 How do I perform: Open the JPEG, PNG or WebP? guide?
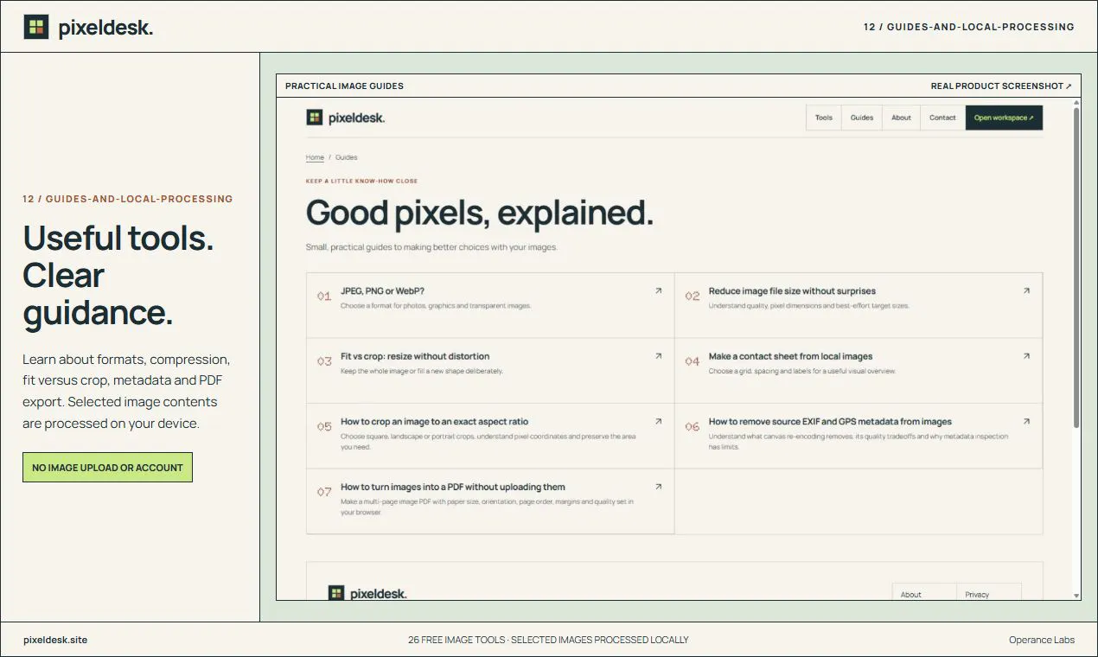(490, 305)
